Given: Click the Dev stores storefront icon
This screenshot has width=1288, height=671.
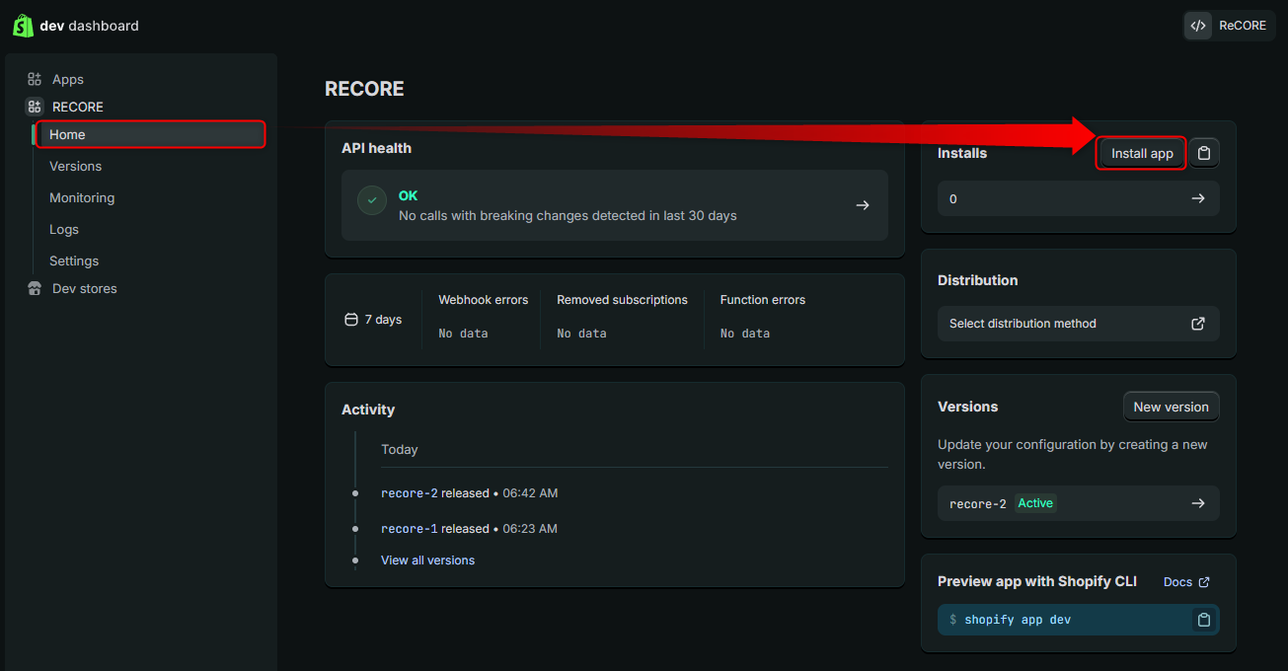Looking at the screenshot, I should point(35,288).
